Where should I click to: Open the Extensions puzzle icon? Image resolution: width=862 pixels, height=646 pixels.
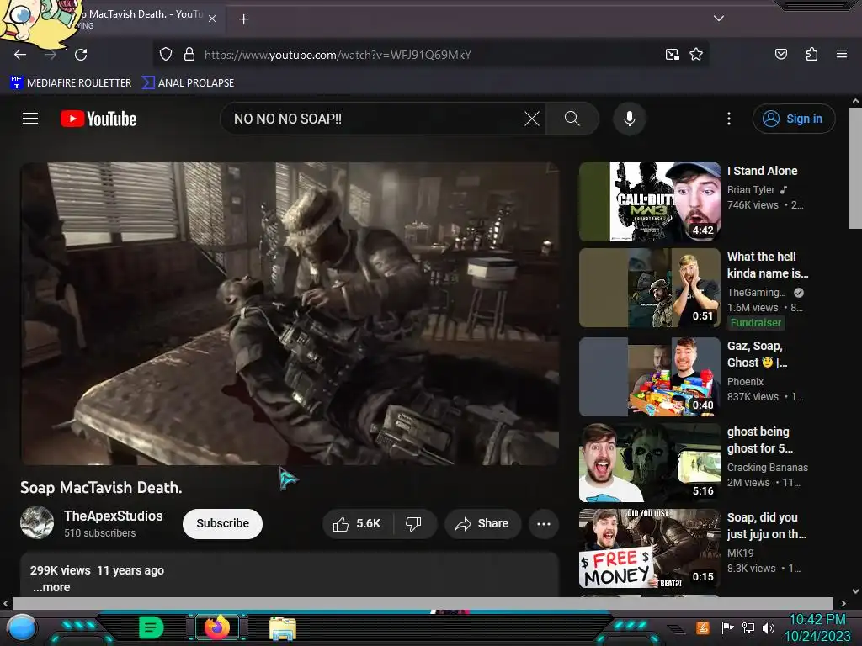click(811, 54)
